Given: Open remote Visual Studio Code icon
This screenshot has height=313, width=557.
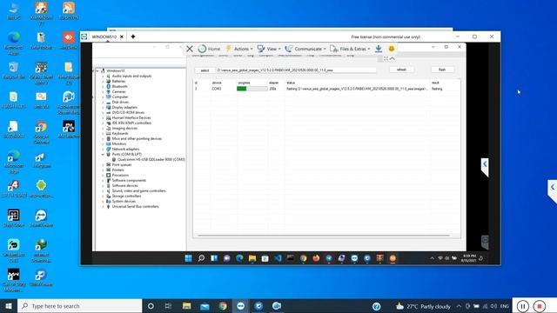Looking at the screenshot, I should click(x=278, y=258).
